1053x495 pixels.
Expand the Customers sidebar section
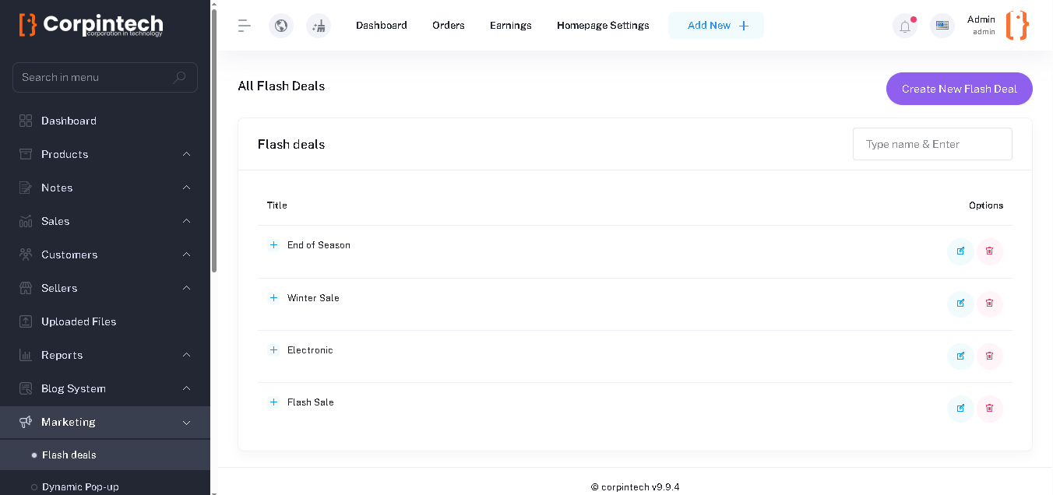coord(105,255)
